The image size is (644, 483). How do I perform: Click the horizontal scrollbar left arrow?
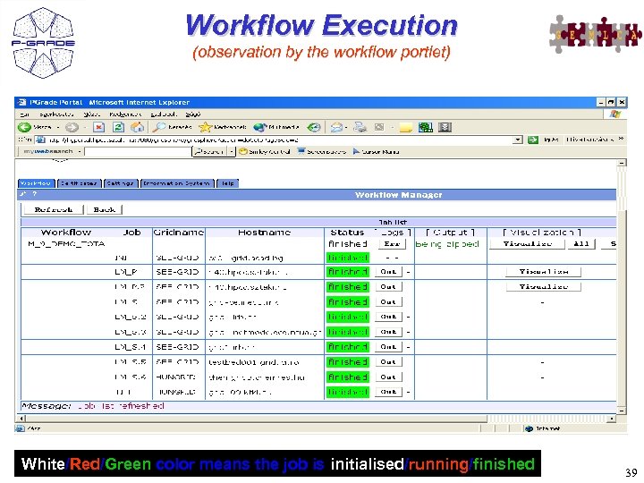(x=21, y=419)
